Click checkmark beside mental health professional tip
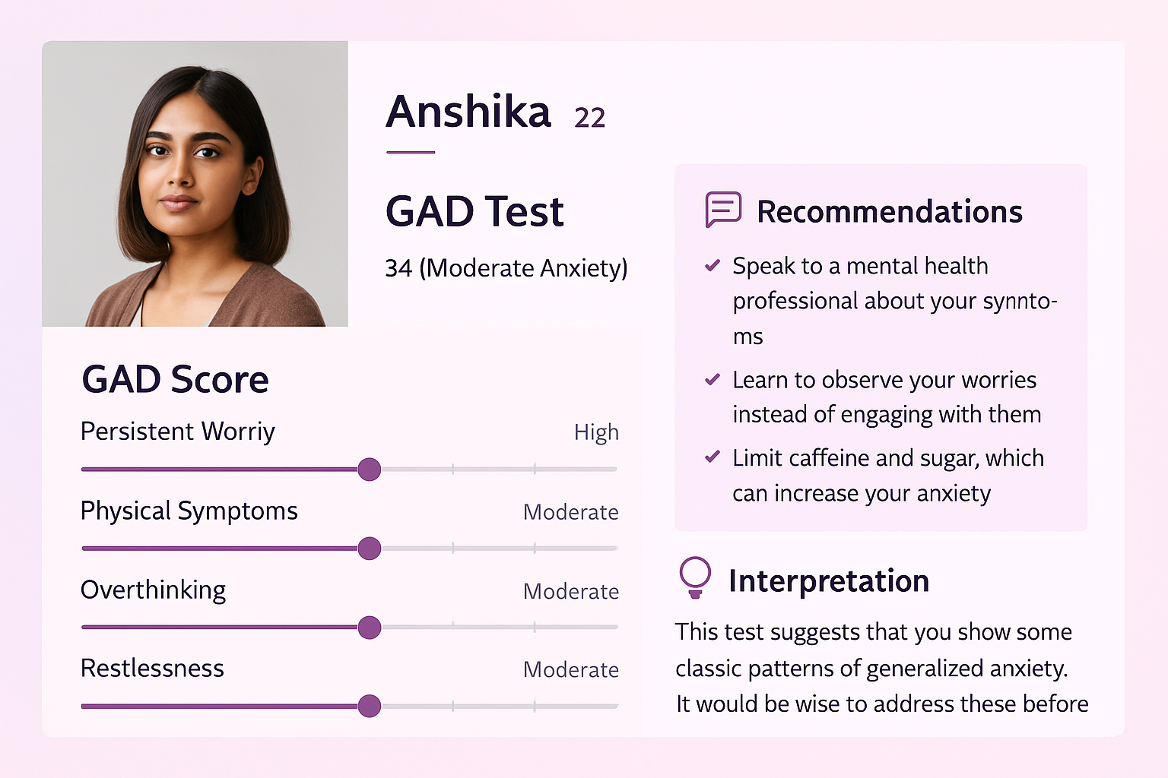1168x778 pixels. tap(713, 266)
